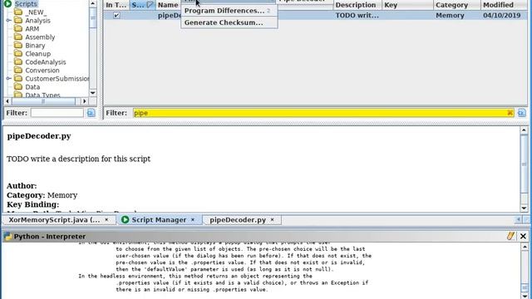Viewport: 532px width, 299px height.
Task: Click the script tree scroll-down arrow
Action: (x=93, y=93)
